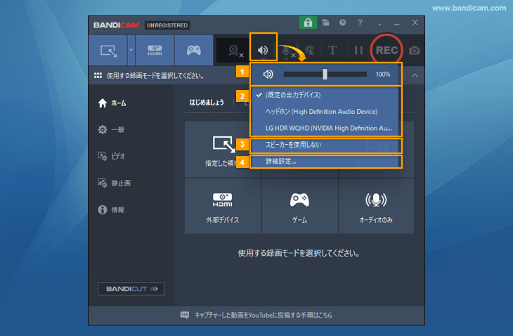Click the green lock icon

308,22
